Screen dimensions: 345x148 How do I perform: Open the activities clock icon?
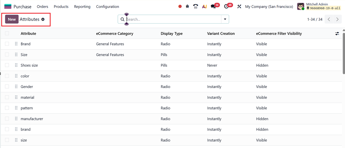pos(226,6)
